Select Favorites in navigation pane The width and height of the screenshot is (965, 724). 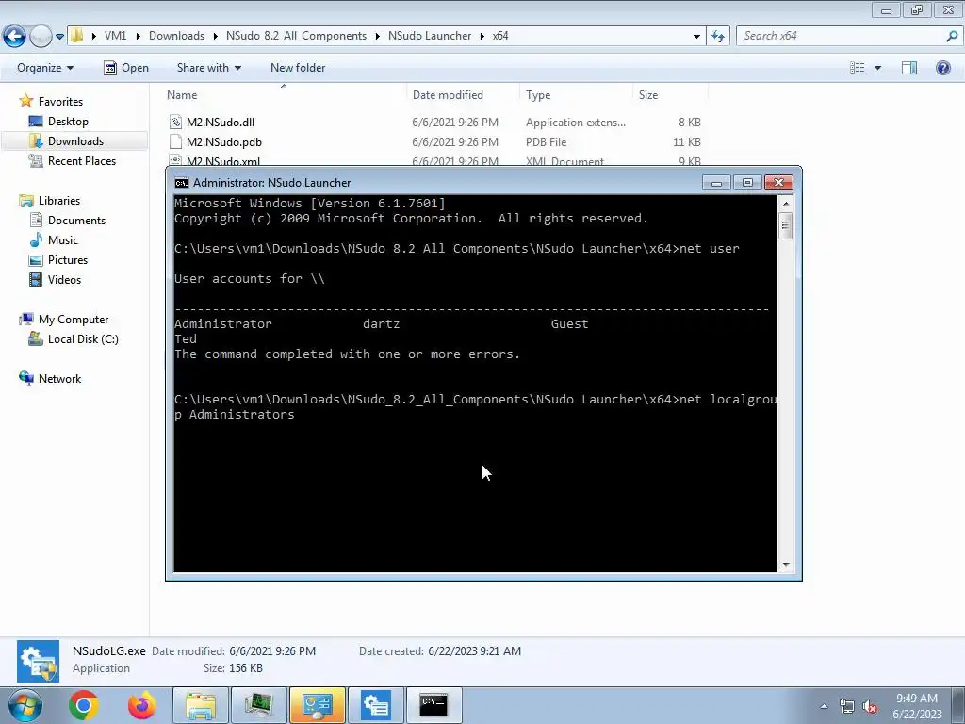(60, 102)
